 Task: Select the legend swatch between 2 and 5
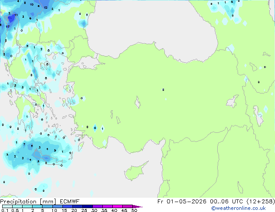[37, 206]
